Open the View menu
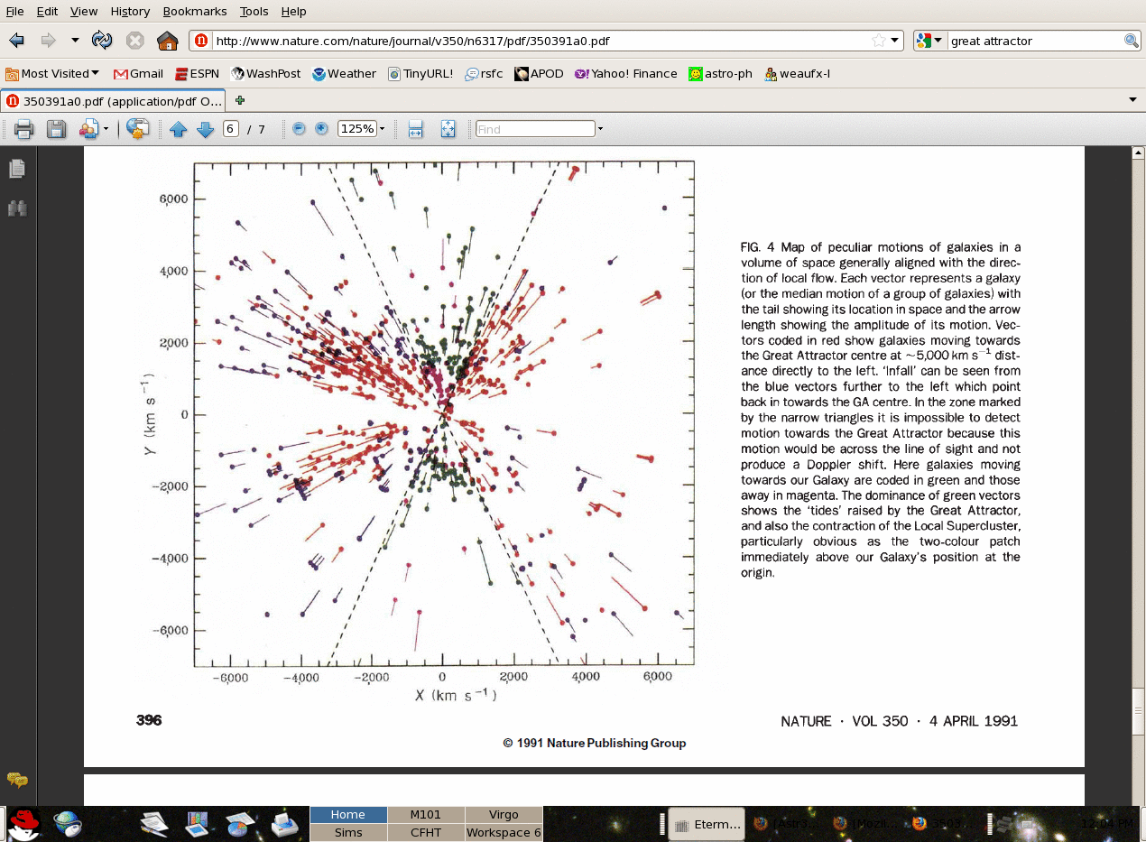1146x842 pixels. 84,12
